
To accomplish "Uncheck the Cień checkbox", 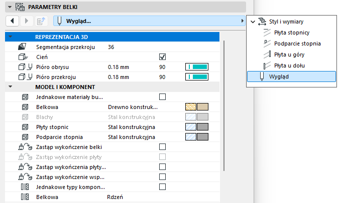I will point(162,57).
